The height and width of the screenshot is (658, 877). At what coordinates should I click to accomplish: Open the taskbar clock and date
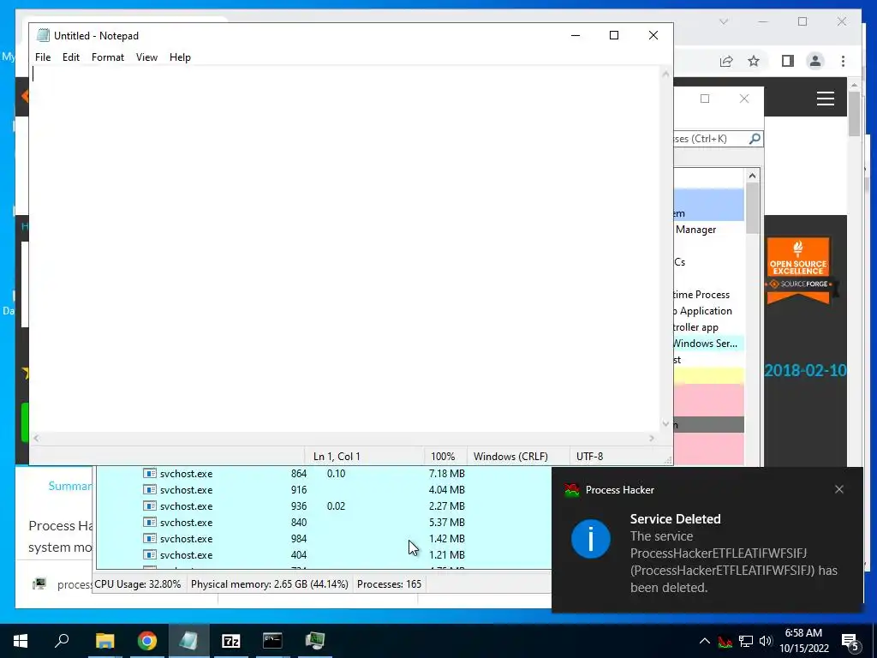(803, 641)
